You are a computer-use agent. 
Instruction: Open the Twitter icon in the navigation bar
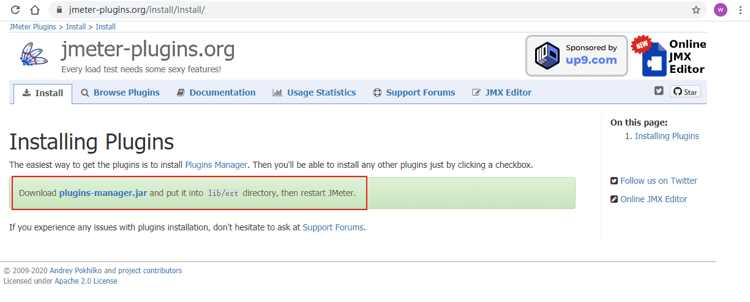[x=659, y=91]
